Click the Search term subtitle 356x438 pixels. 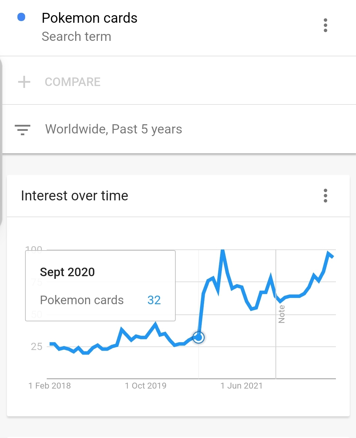point(76,37)
